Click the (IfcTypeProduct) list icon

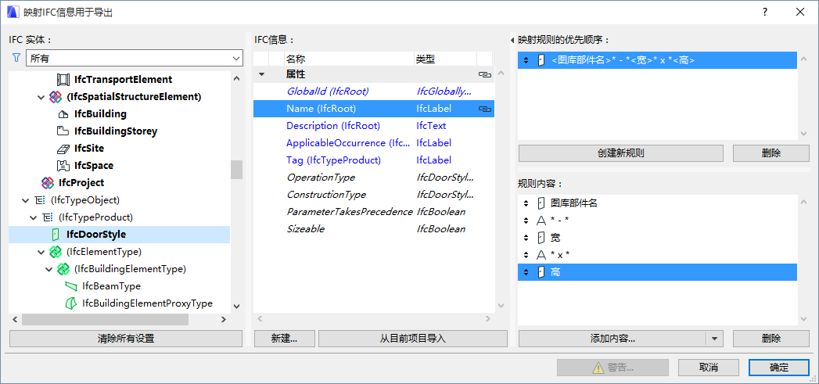click(x=47, y=217)
